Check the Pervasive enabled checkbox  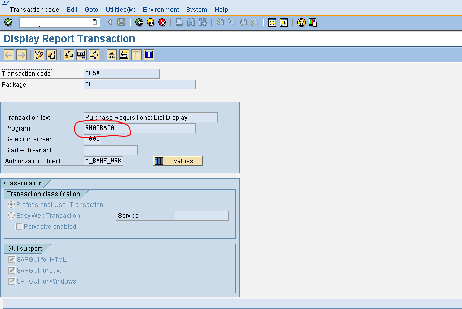point(19,226)
